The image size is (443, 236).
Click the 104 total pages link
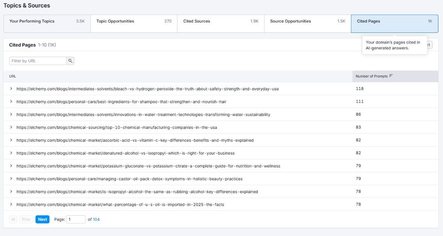coord(96,219)
